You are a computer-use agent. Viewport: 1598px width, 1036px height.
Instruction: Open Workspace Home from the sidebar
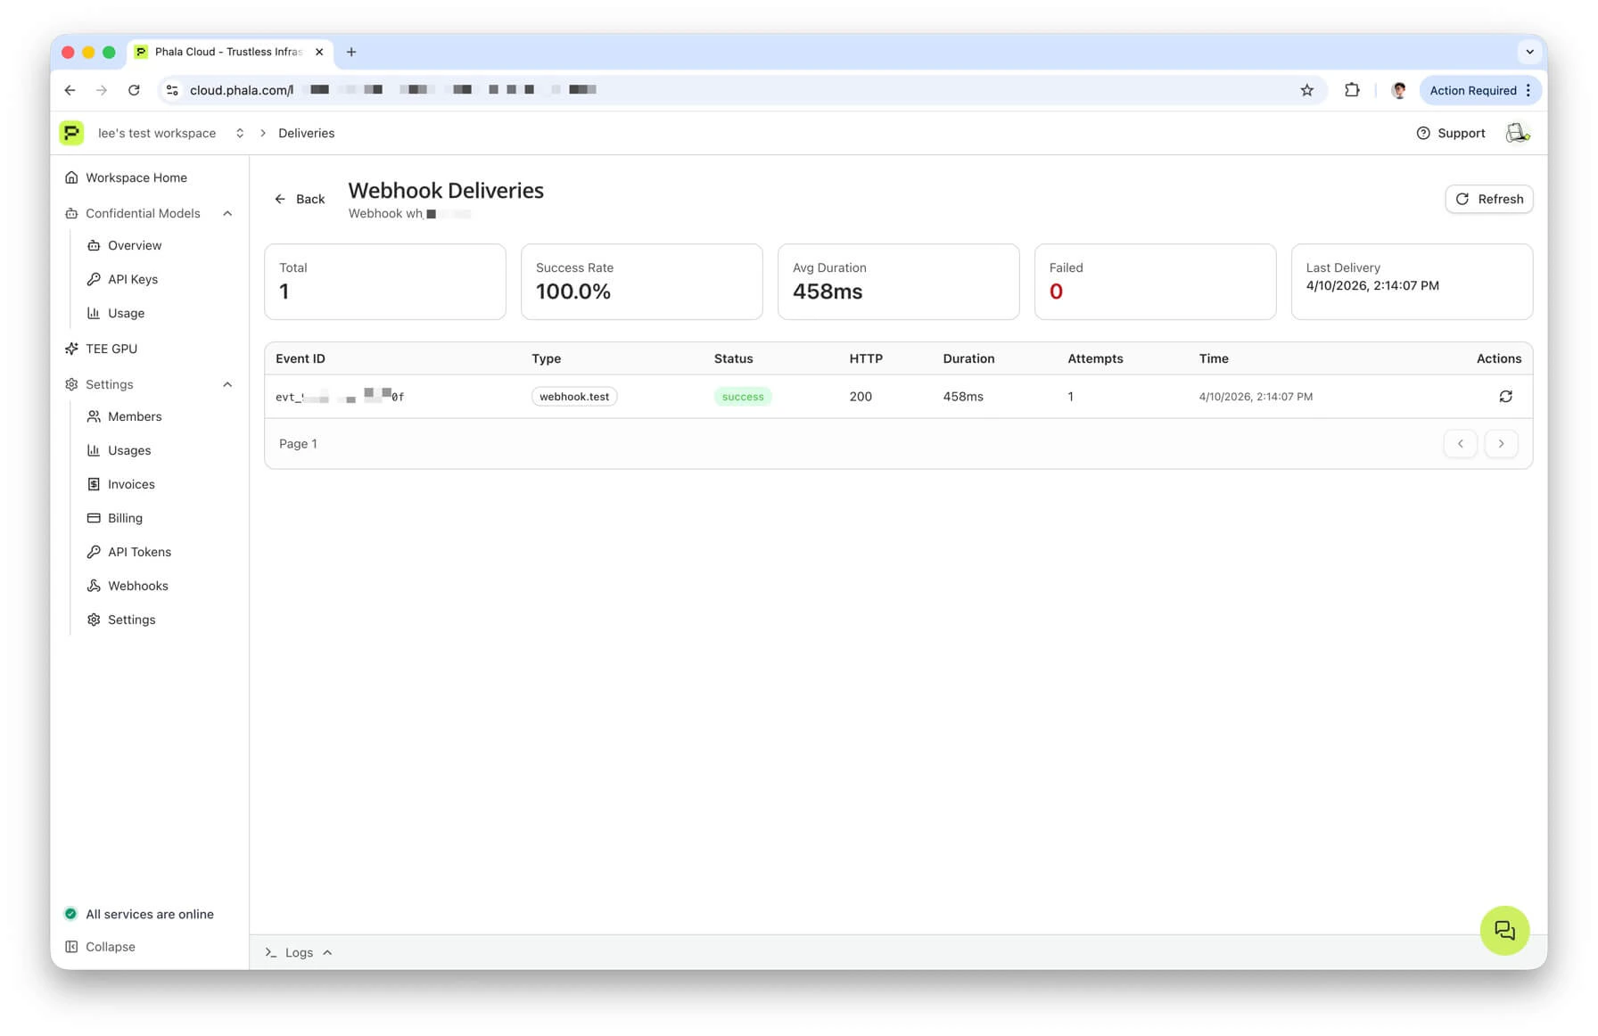[136, 177]
